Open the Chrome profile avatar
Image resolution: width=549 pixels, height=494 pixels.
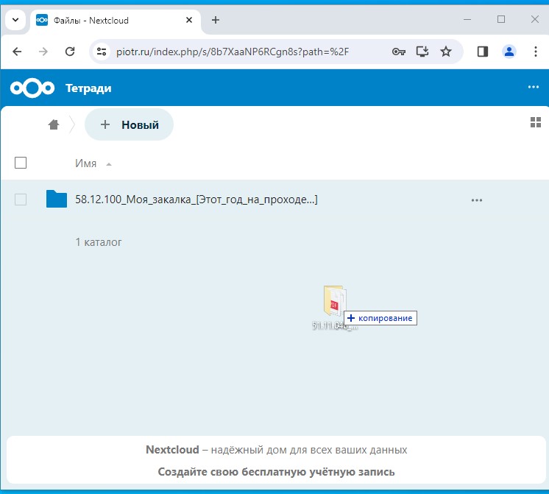click(509, 52)
